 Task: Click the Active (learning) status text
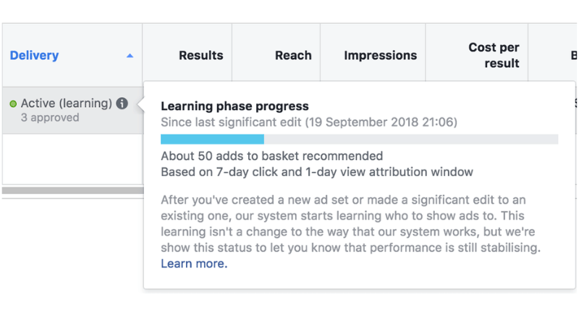66,104
